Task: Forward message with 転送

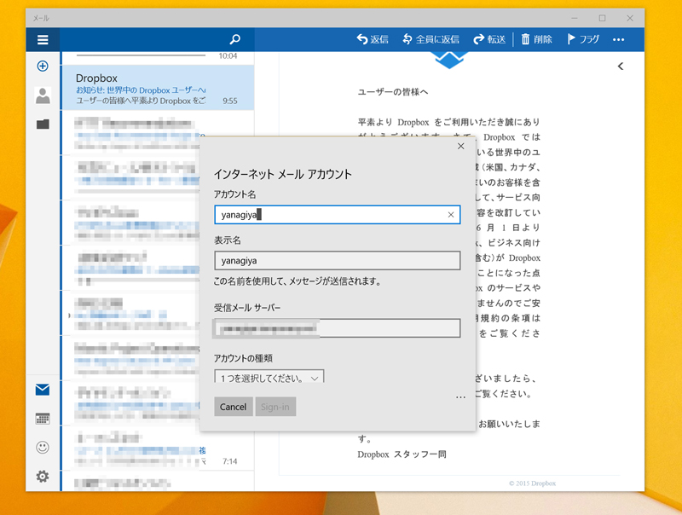Action: point(489,39)
